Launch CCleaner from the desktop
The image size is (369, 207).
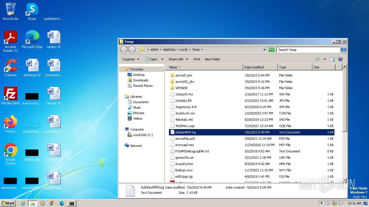[10, 68]
